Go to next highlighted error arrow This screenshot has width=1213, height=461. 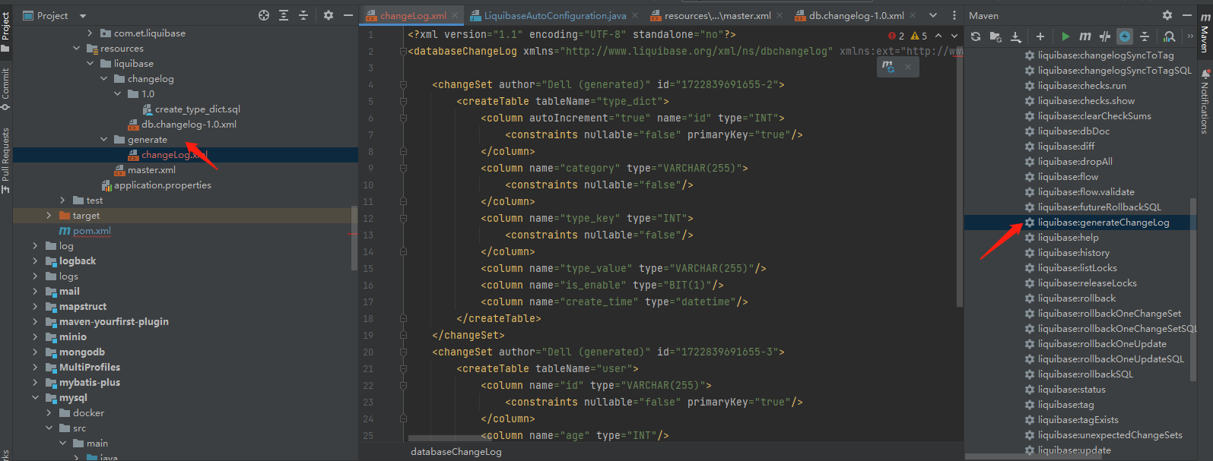pyautogui.click(x=954, y=36)
